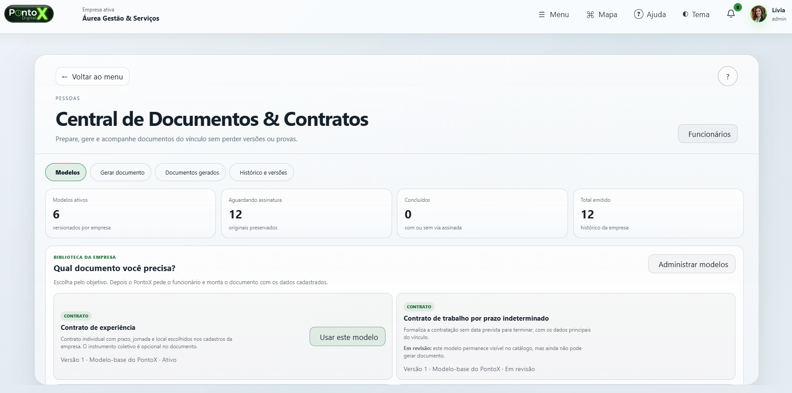Open the Histórico e versões tab
The height and width of the screenshot is (393, 792).
coord(261,172)
